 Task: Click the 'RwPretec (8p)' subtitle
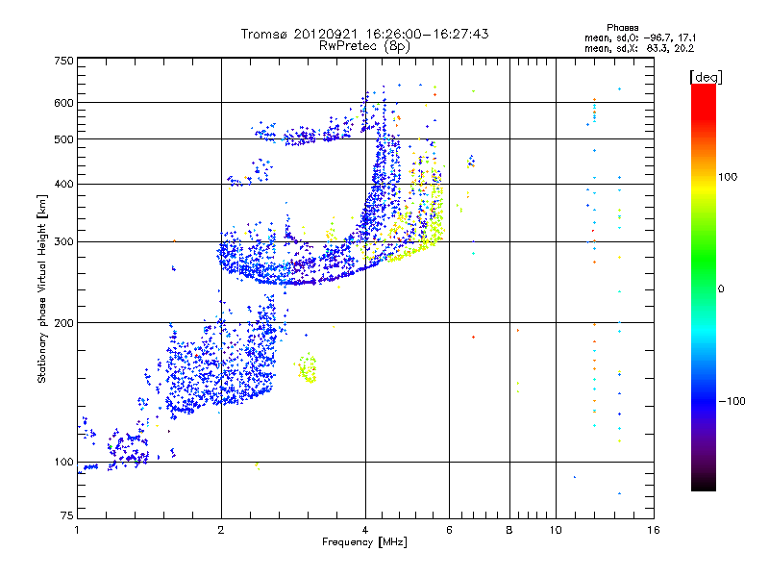[364, 46]
